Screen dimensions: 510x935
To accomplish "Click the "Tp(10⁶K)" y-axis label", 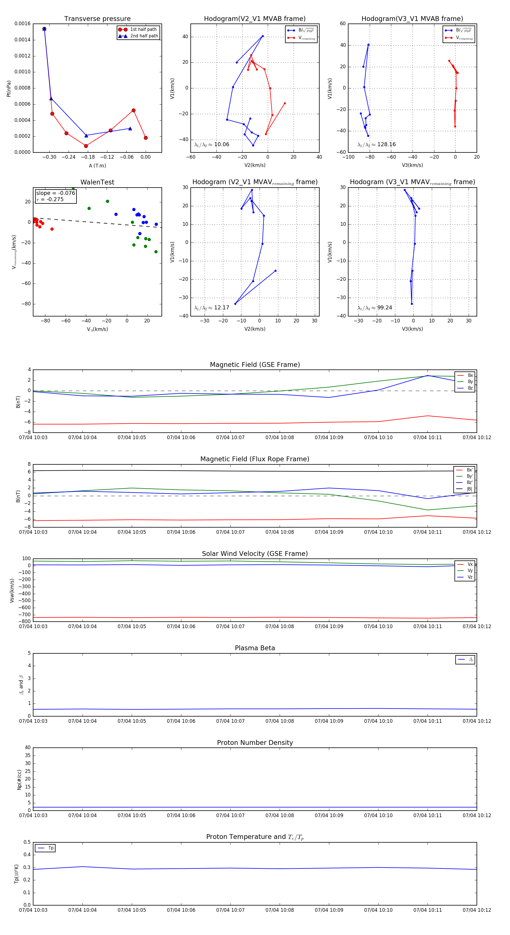I will [x=16, y=874].
